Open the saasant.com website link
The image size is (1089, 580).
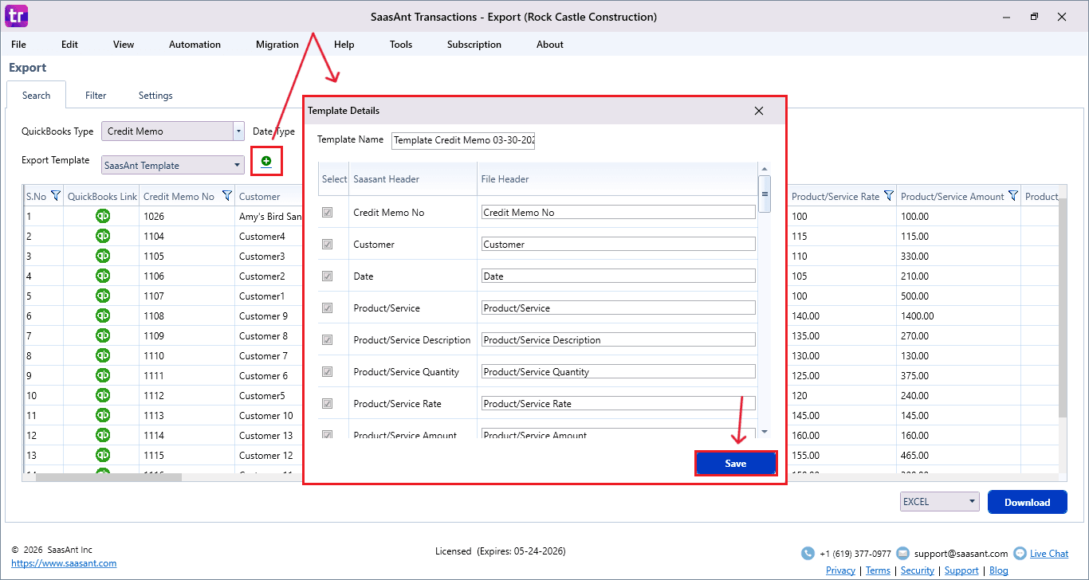click(64, 563)
